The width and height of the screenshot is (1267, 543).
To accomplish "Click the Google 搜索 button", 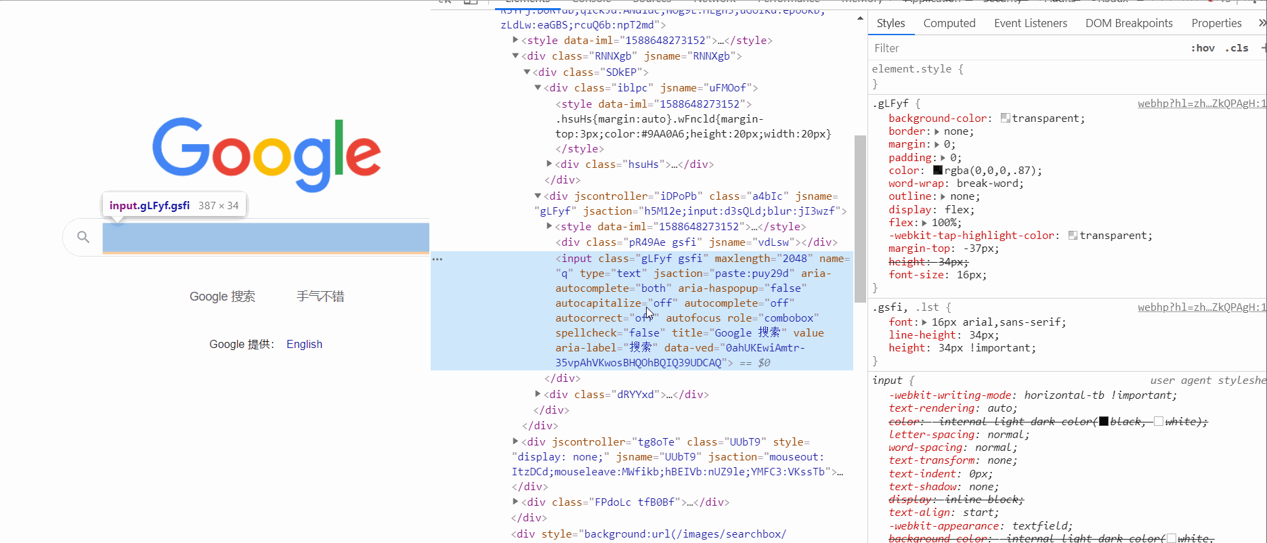I will coord(222,297).
